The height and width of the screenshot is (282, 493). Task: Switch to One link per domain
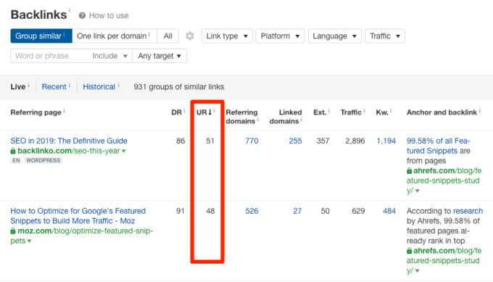click(x=115, y=36)
